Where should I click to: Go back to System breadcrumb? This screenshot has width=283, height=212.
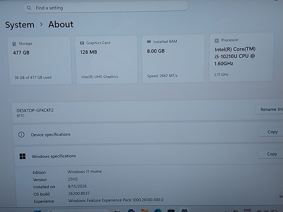point(20,25)
